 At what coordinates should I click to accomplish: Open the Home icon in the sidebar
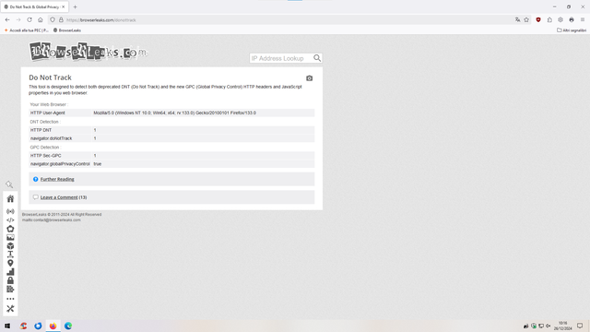(x=10, y=199)
